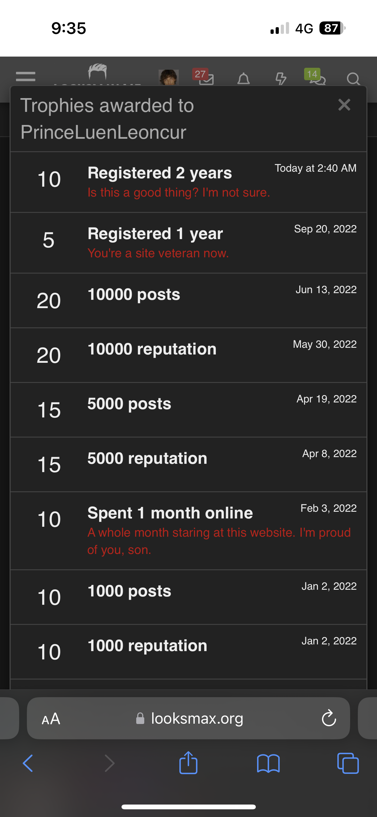Select the Spent 1 month online trophy

coord(188,531)
